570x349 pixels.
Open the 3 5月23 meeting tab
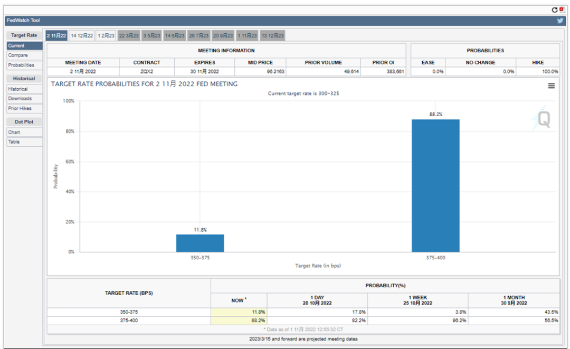[152, 35]
